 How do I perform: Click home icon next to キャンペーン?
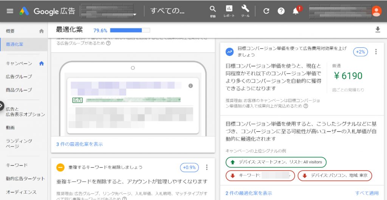pyautogui.click(x=42, y=64)
